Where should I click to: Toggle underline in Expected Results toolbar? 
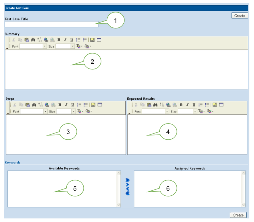[x=194, y=105]
